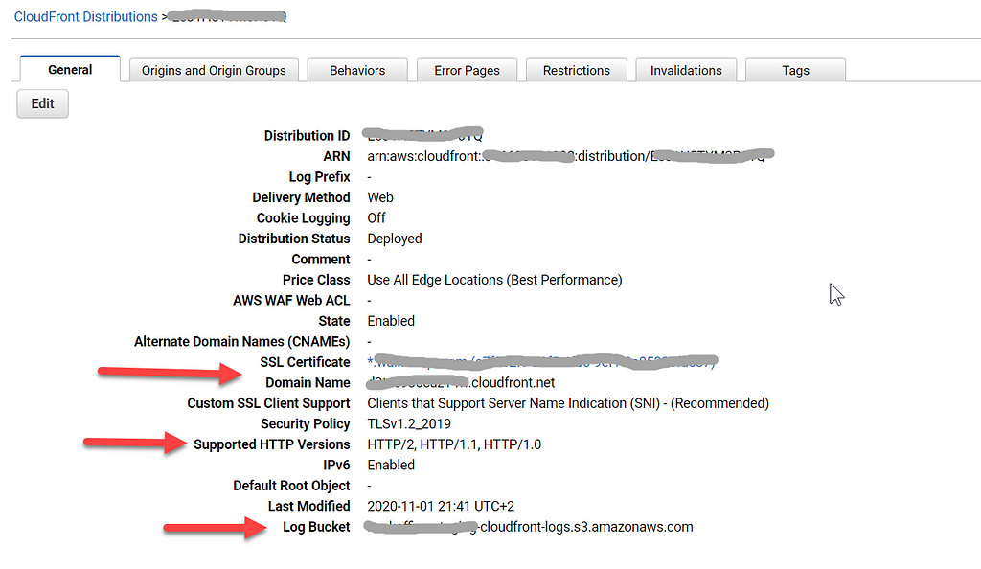Switch to Origins and Origin Groups tab
This screenshot has height=569, width=981.
214,71
